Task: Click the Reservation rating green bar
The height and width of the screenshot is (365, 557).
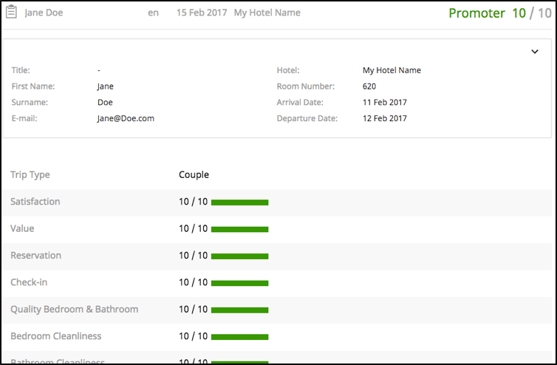Action: [x=239, y=256]
